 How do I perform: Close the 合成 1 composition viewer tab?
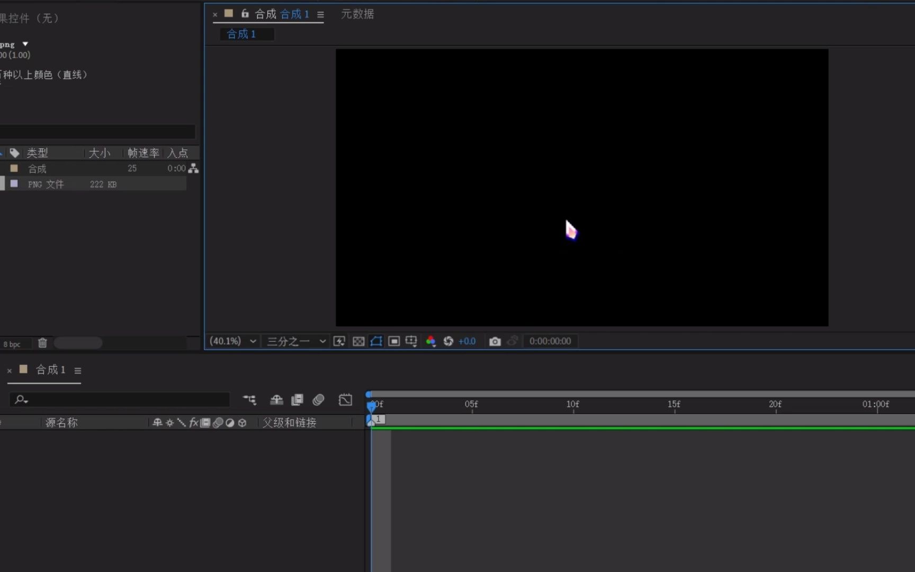click(215, 15)
